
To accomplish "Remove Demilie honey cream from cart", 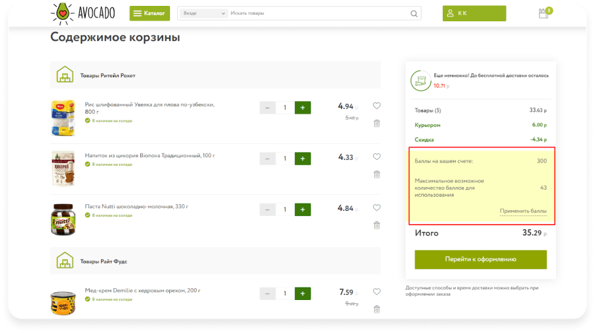I will 376,309.
